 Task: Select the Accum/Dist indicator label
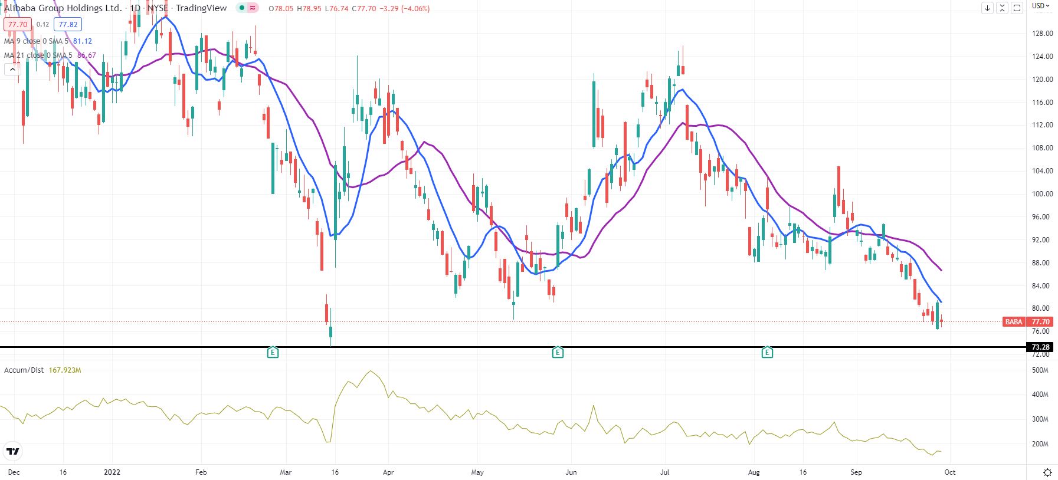pyautogui.click(x=24, y=370)
